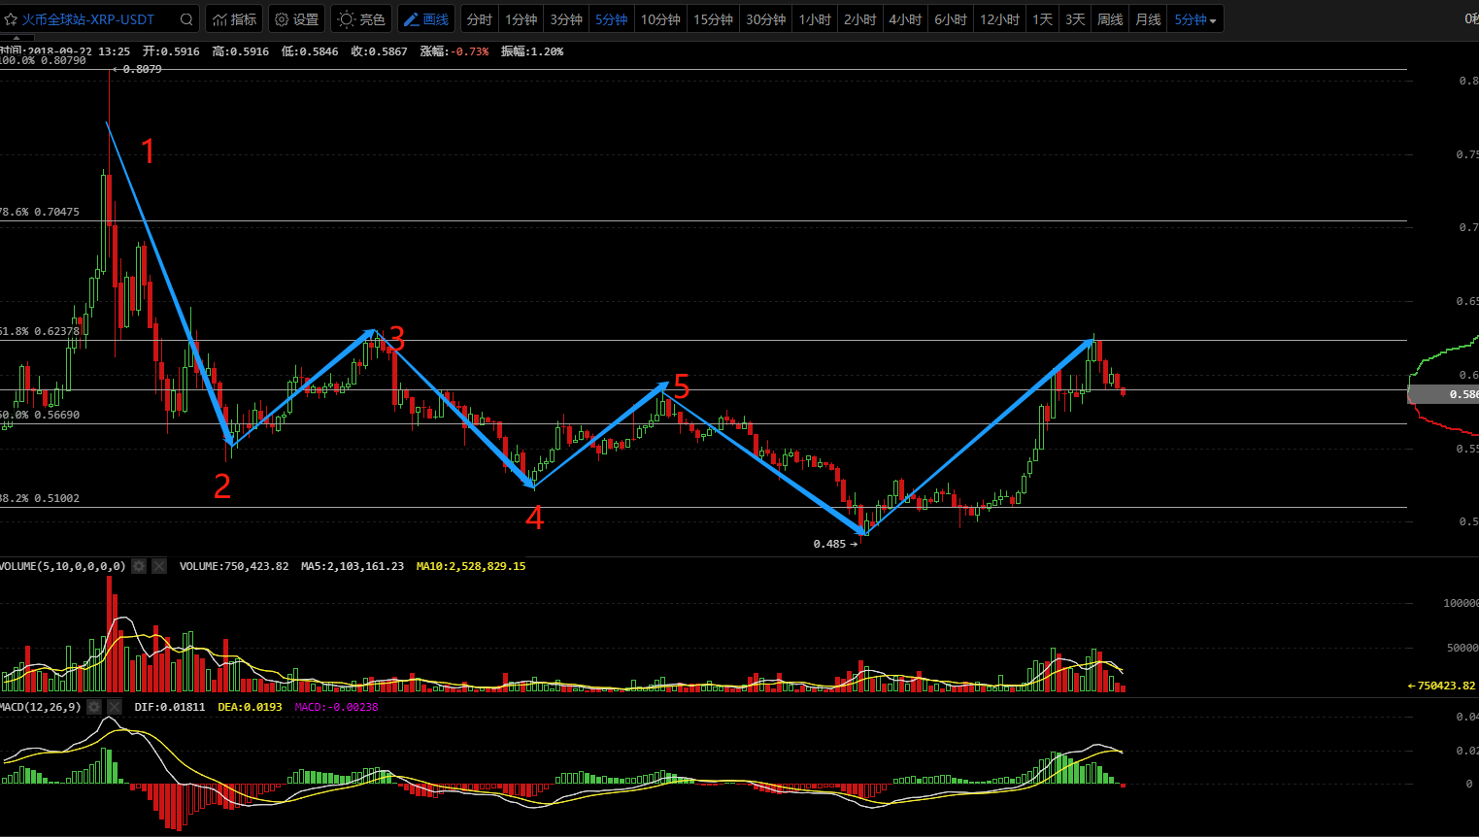Screen dimensions: 1479x837
Task: Remove the VOLUME indicator with its X
Action: [159, 566]
